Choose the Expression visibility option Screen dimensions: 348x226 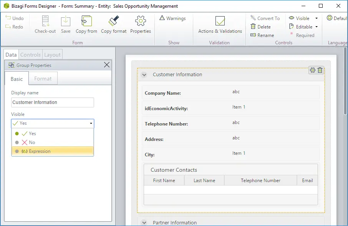[x=53, y=151]
